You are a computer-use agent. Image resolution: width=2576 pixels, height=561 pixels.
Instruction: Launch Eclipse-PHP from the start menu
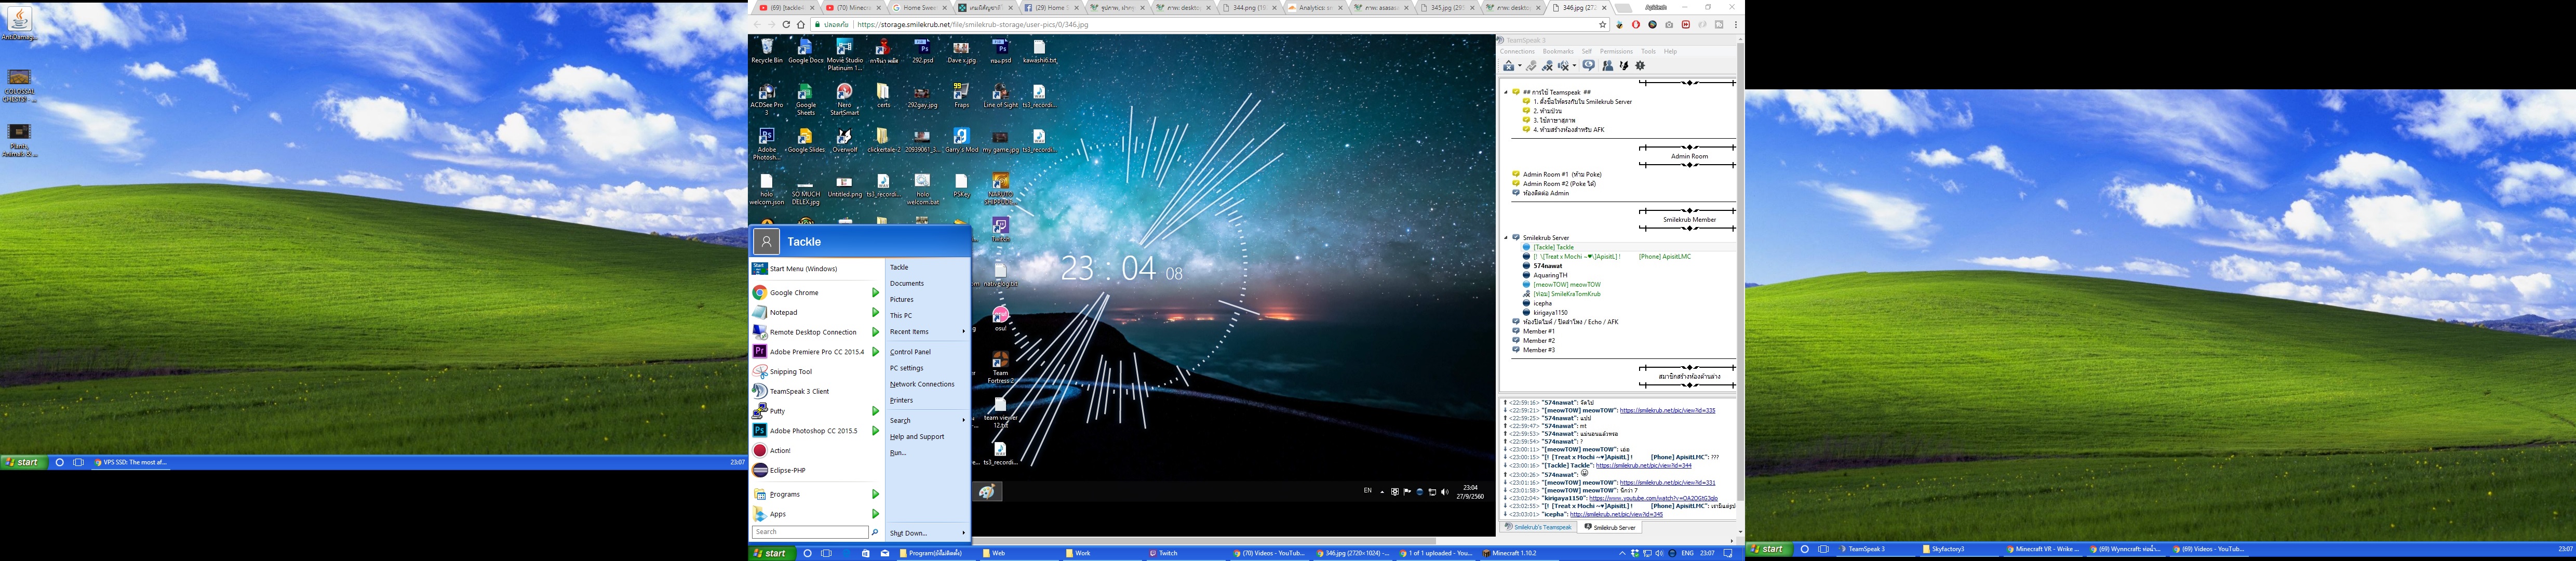817,470
